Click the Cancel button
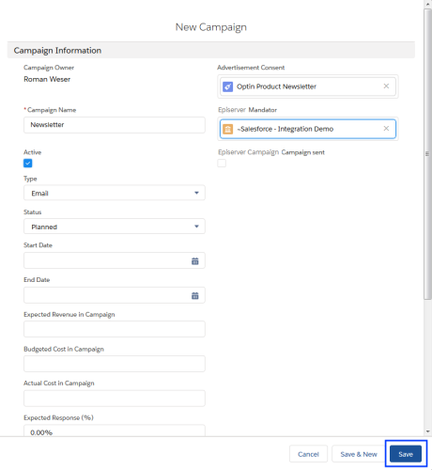This screenshot has width=432, height=470. tap(308, 454)
